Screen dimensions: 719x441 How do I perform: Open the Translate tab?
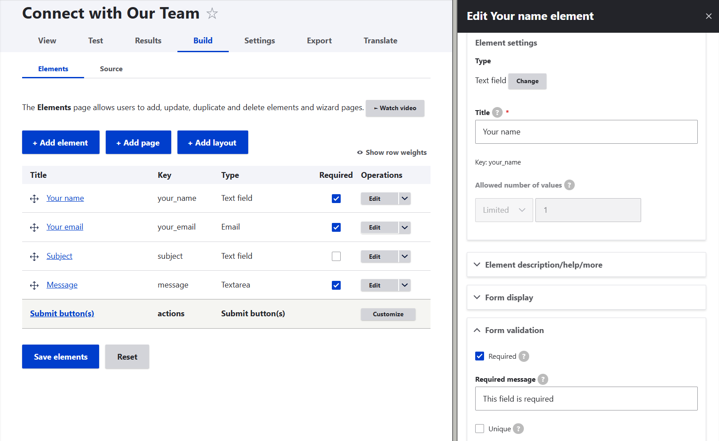click(x=381, y=41)
